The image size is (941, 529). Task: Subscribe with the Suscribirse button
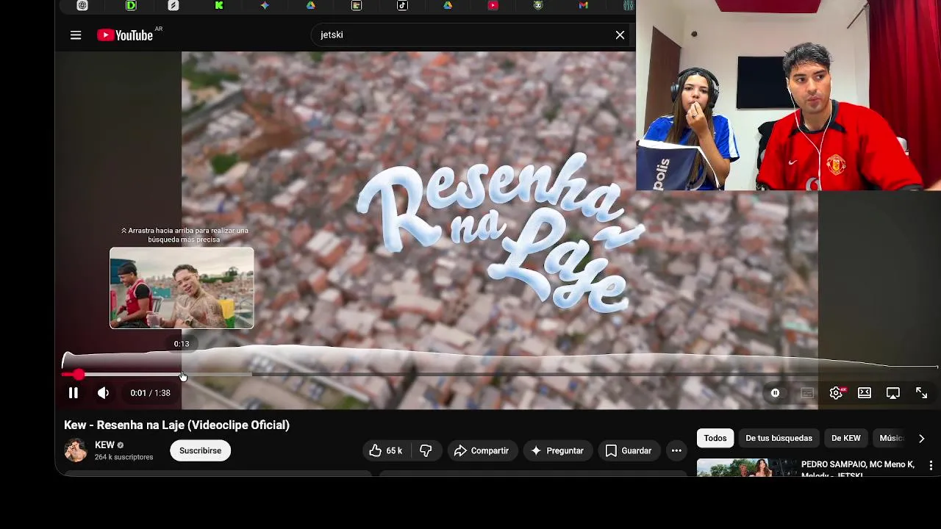(x=200, y=450)
